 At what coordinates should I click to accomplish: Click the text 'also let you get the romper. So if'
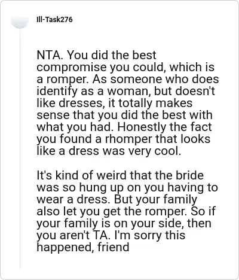click(x=126, y=211)
